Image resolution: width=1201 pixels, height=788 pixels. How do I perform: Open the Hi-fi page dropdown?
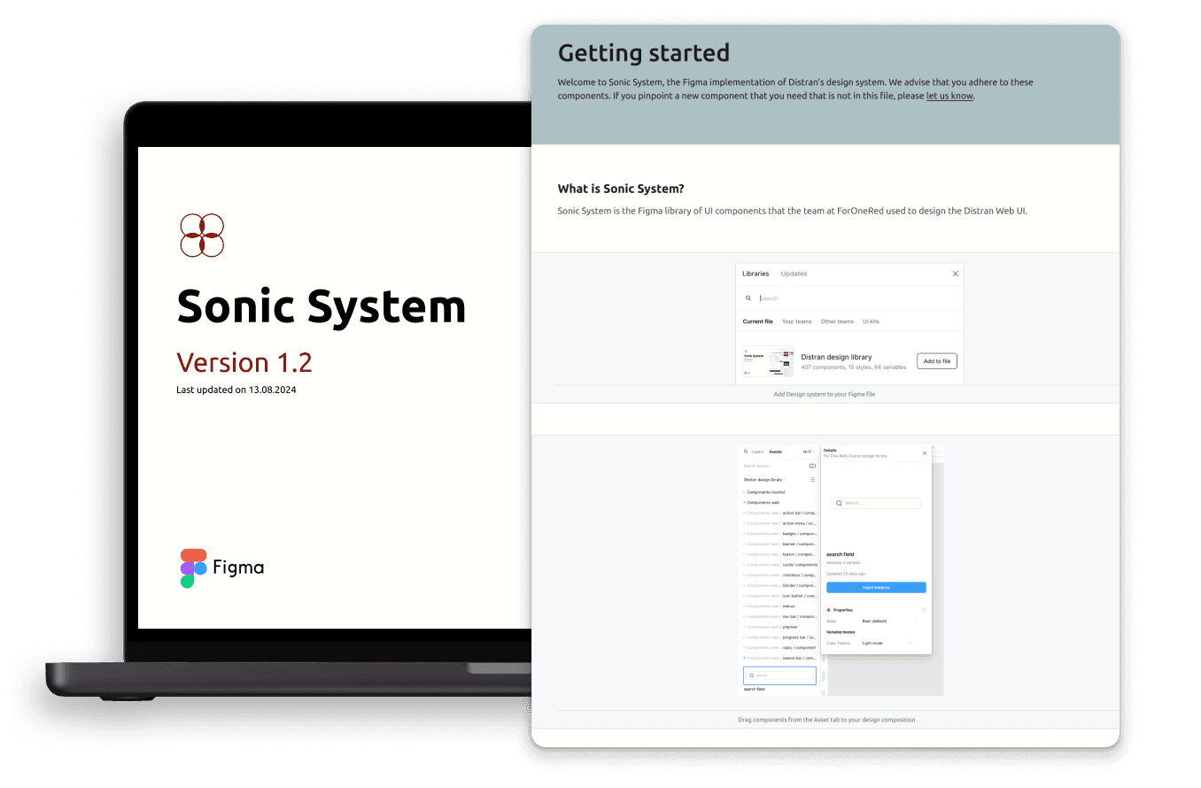[809, 452]
